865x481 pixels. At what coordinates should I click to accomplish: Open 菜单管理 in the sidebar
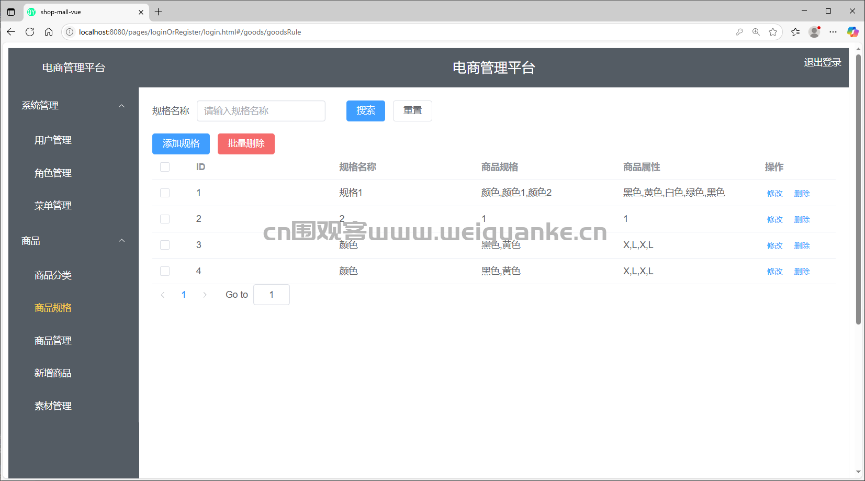coord(53,206)
